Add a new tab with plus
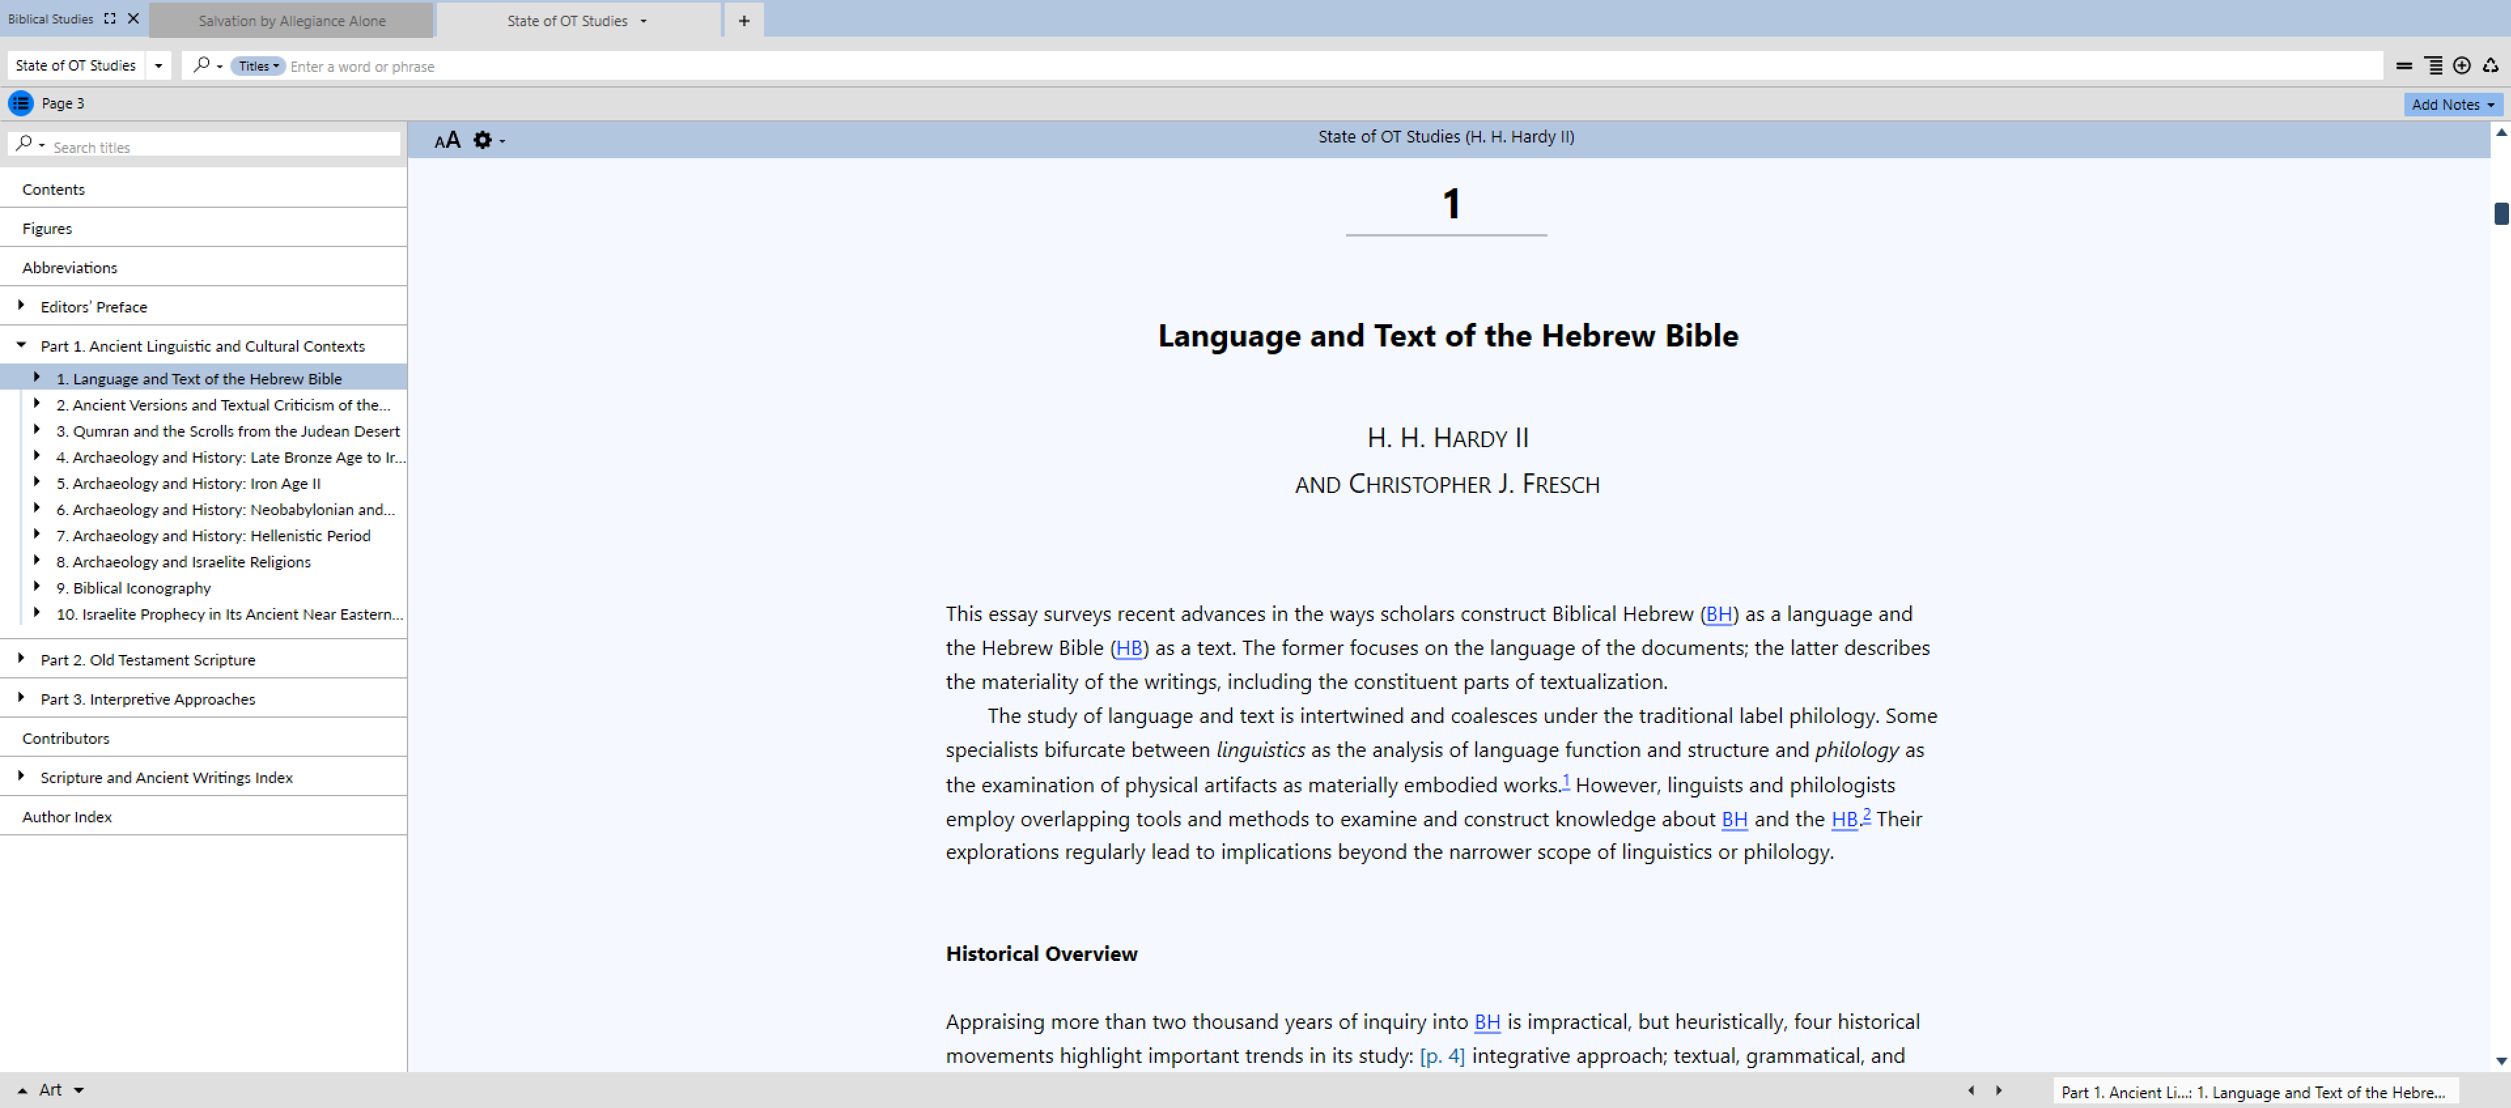 [x=744, y=20]
